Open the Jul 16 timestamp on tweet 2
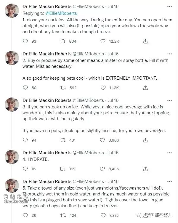Viewport: 178px width, 223px height. point(113,54)
